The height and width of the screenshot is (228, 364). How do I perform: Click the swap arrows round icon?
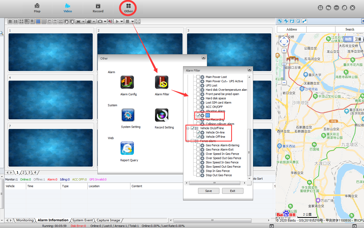pos(328,8)
